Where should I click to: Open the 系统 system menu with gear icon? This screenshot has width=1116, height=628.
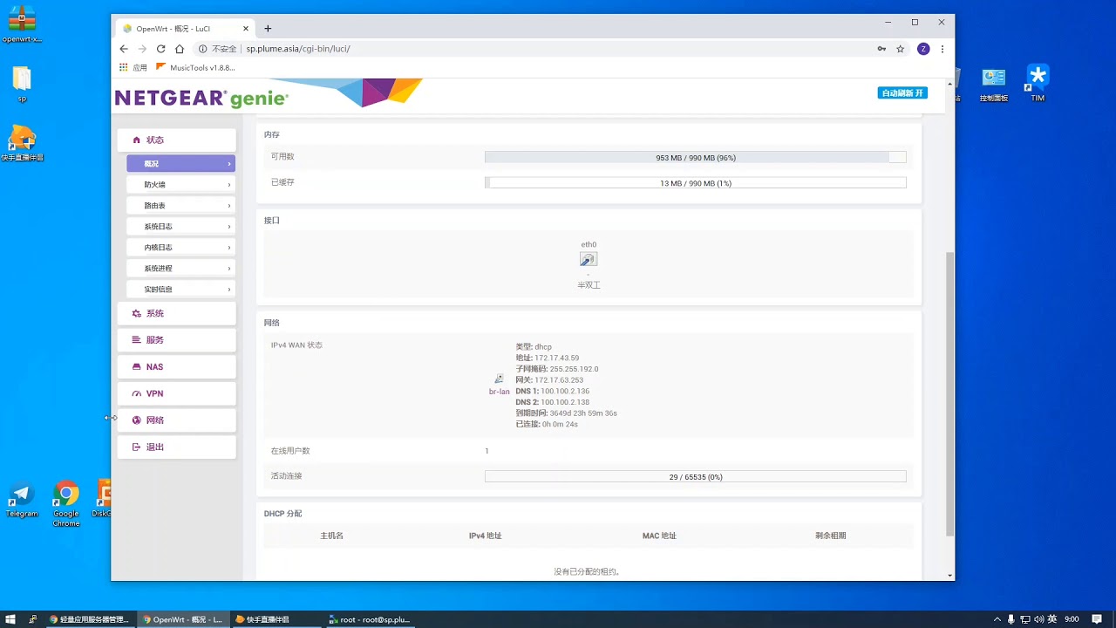(176, 313)
